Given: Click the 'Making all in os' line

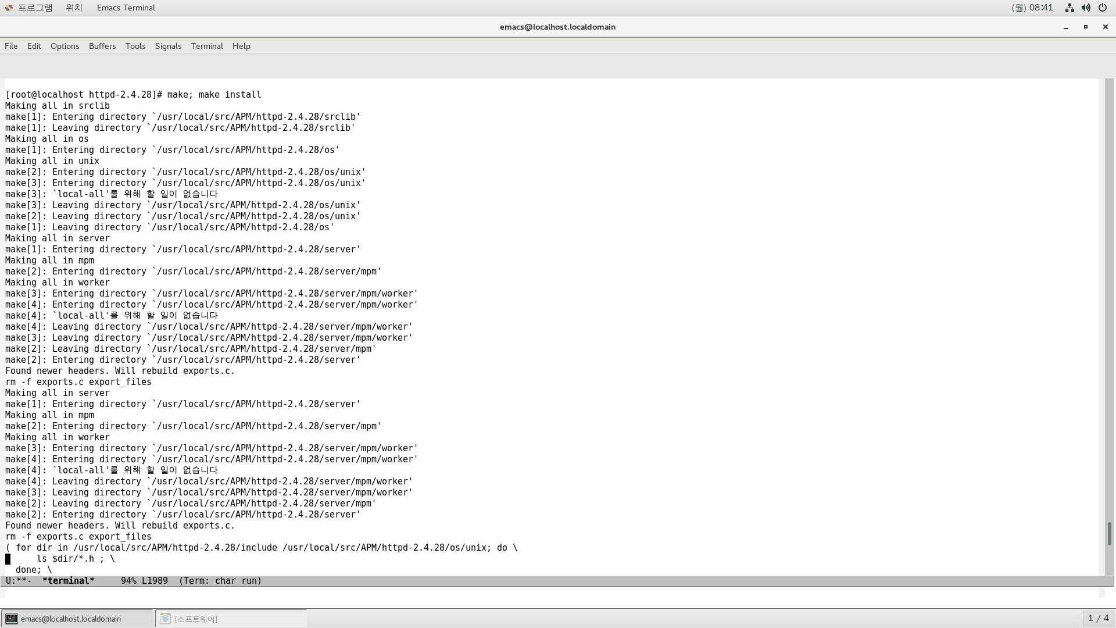Looking at the screenshot, I should coord(47,139).
